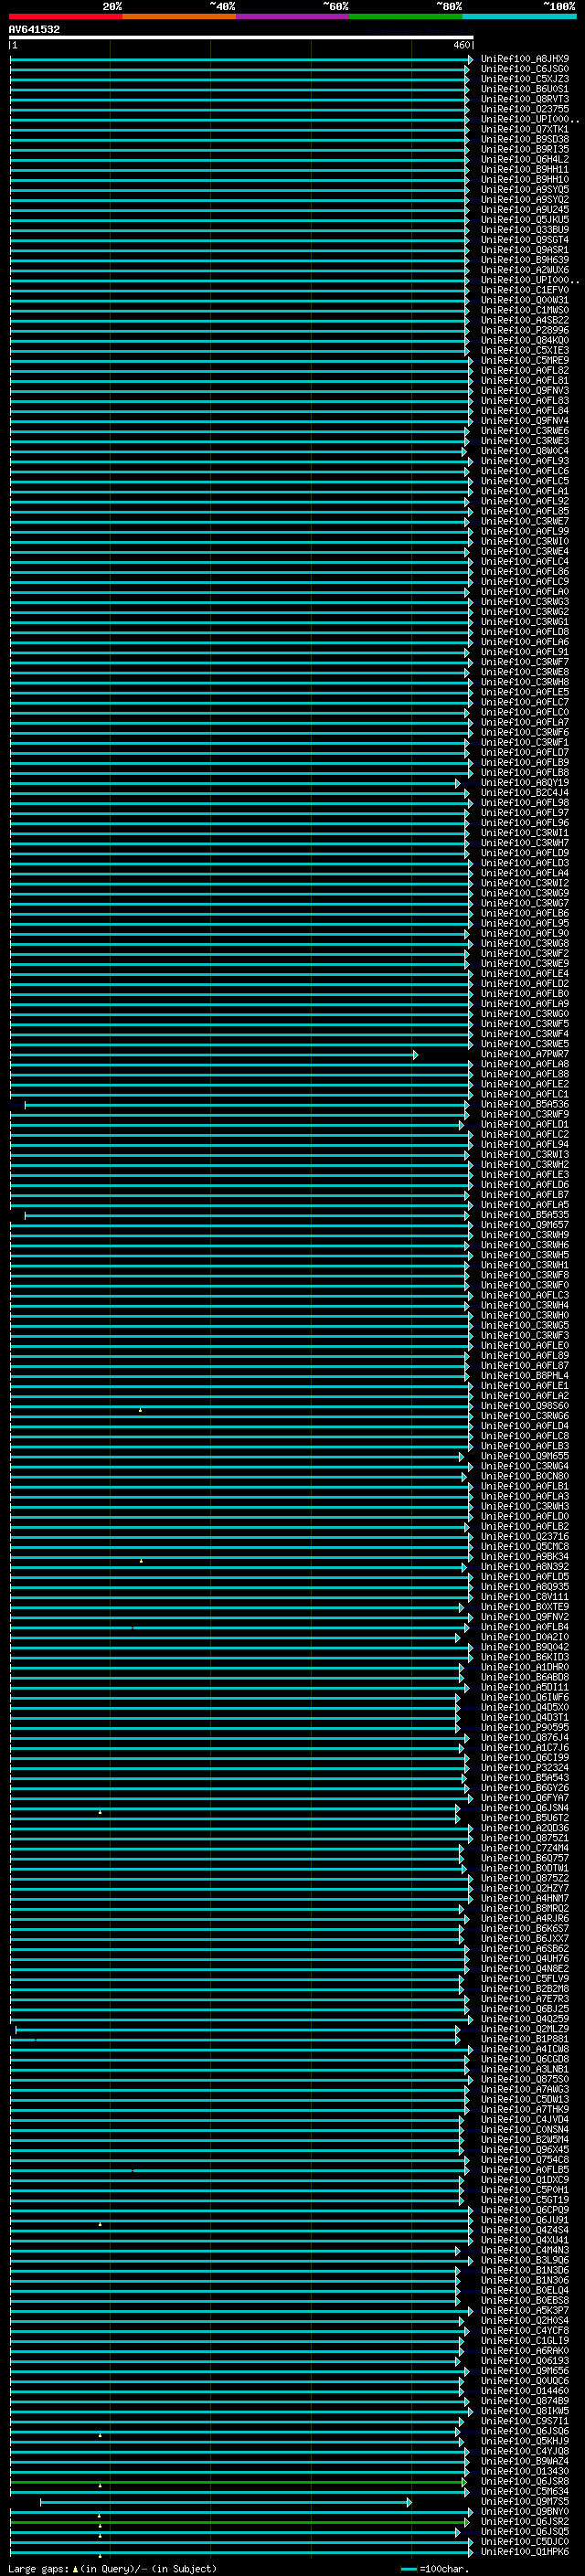Viewport: 585px width, 2576px height.
Task: Open hit UniRef100_A2WUX6
Action: coord(524,270)
